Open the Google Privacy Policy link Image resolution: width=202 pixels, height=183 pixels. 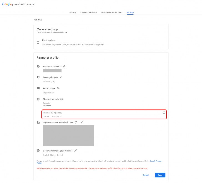click(x=156, y=161)
